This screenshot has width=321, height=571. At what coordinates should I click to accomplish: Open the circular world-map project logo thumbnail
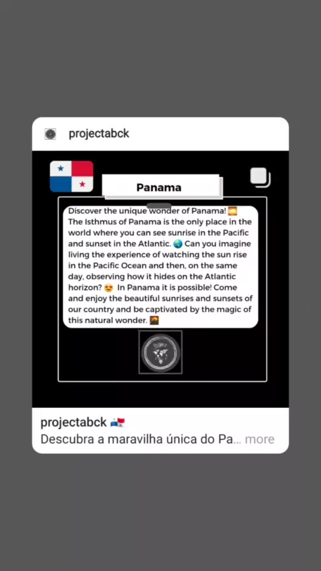click(x=160, y=352)
